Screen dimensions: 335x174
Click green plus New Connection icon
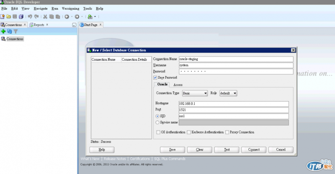3,31
